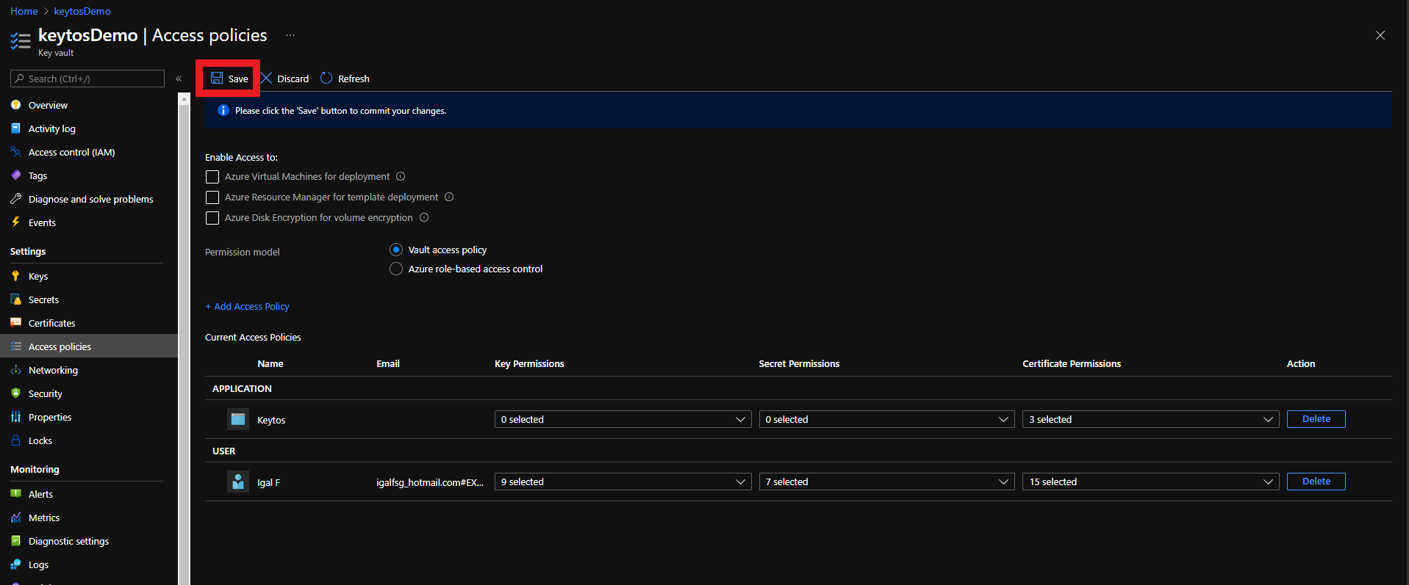Click the Overview icon in sidebar
This screenshot has width=1409, height=585.
coord(15,105)
